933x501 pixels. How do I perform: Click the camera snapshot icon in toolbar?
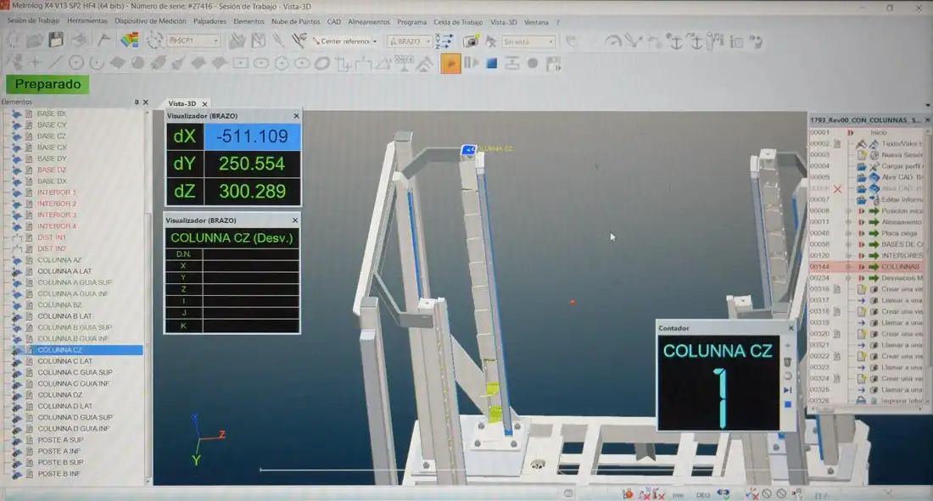pos(471,41)
